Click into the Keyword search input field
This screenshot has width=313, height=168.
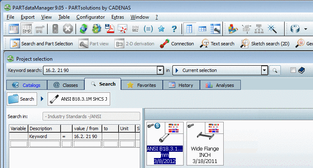pyautogui.click(x=100, y=70)
